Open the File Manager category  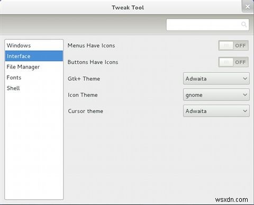34,67
